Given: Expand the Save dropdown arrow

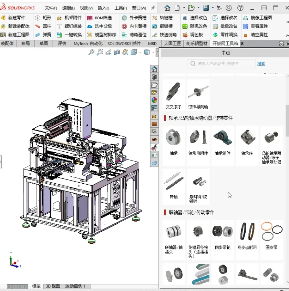Looking at the screenshot, I should pyautogui.click(x=213, y=8).
